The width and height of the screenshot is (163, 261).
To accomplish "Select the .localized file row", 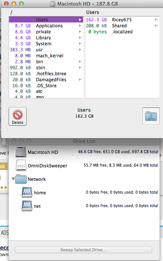I will 122,31.
